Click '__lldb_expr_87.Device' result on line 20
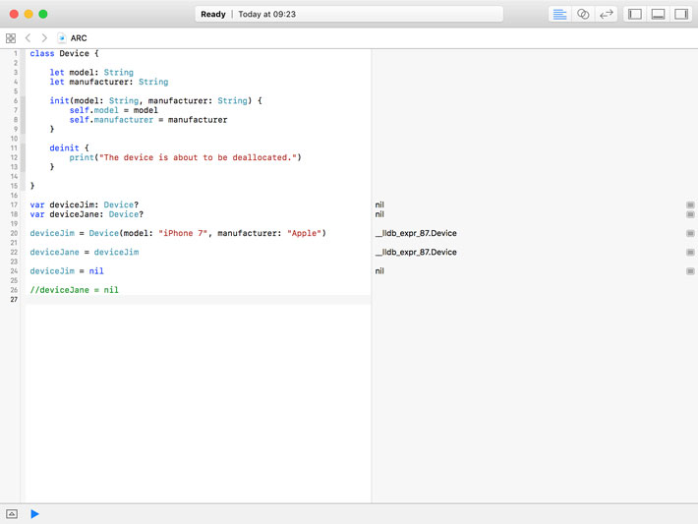 pyautogui.click(x=416, y=233)
